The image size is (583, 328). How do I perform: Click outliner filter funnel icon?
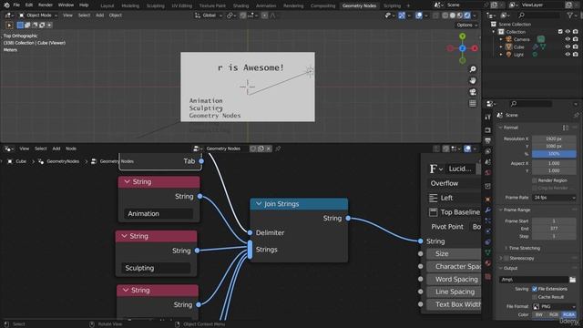(x=569, y=15)
